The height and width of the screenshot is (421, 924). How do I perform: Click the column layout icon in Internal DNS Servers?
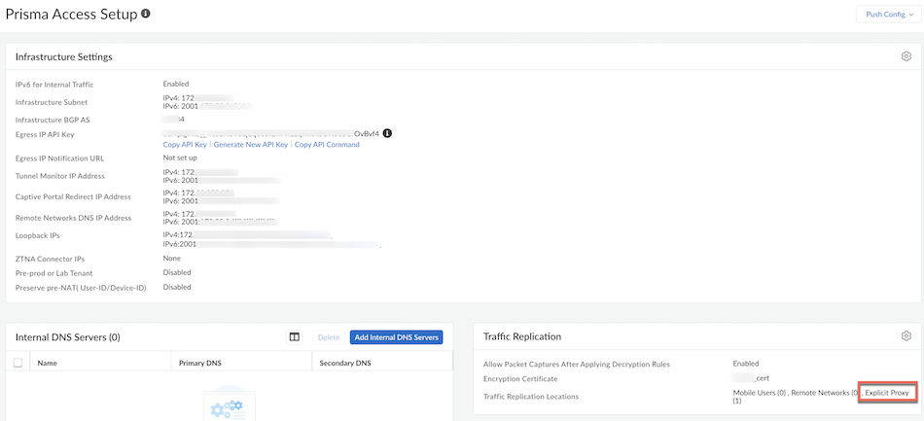[294, 337]
